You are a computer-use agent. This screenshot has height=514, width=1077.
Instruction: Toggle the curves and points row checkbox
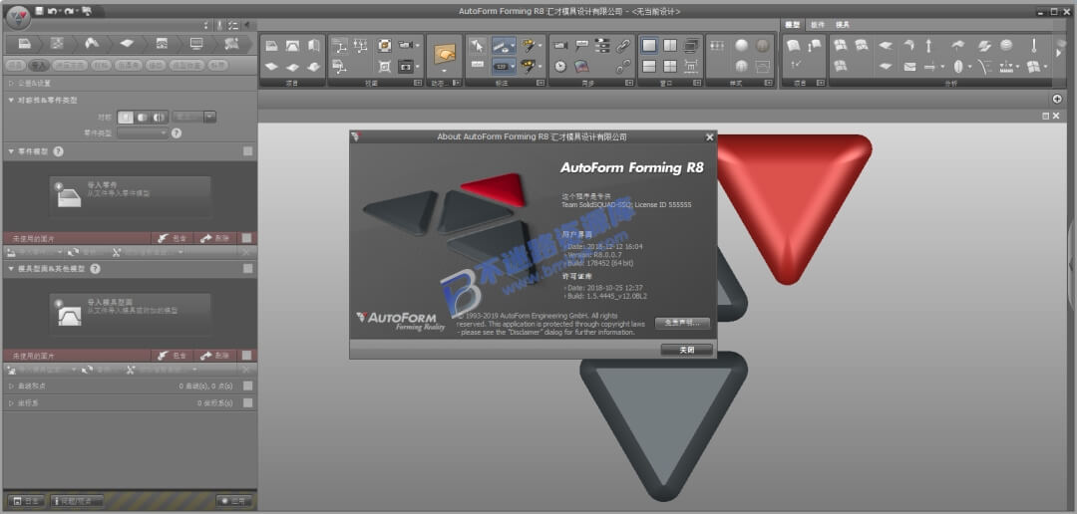[x=248, y=386]
